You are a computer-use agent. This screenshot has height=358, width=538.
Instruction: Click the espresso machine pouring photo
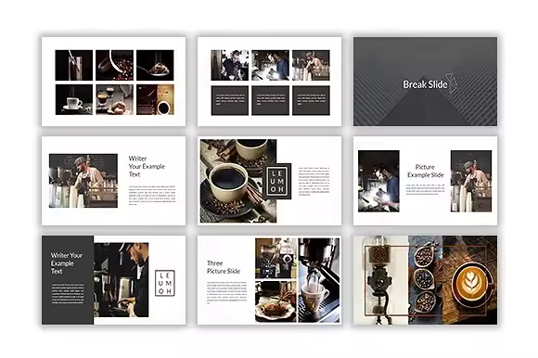click(319, 280)
